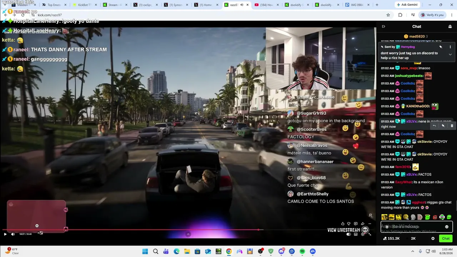Open KANOthaGOD's chat profile

click(418, 106)
